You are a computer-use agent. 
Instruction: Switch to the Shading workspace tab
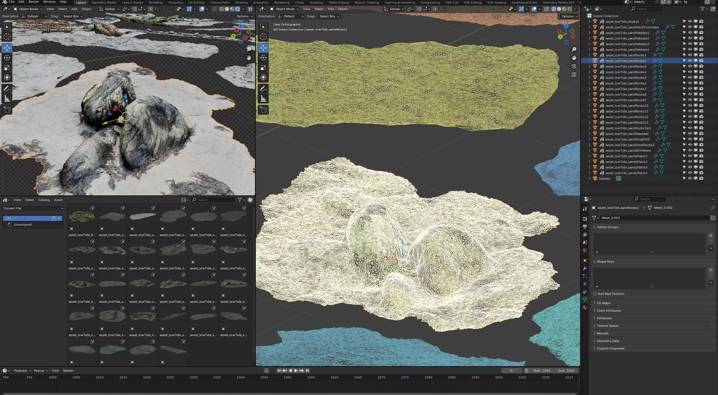(x=241, y=3)
